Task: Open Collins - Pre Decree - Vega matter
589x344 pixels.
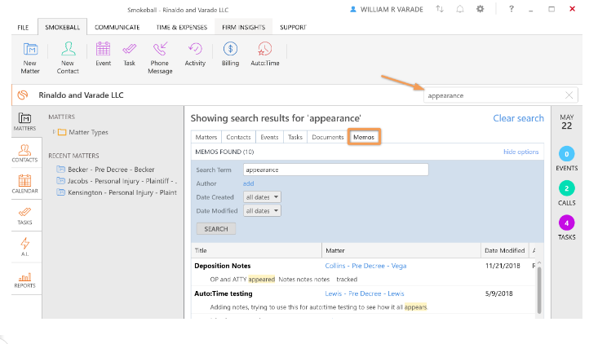Action: [x=365, y=266]
